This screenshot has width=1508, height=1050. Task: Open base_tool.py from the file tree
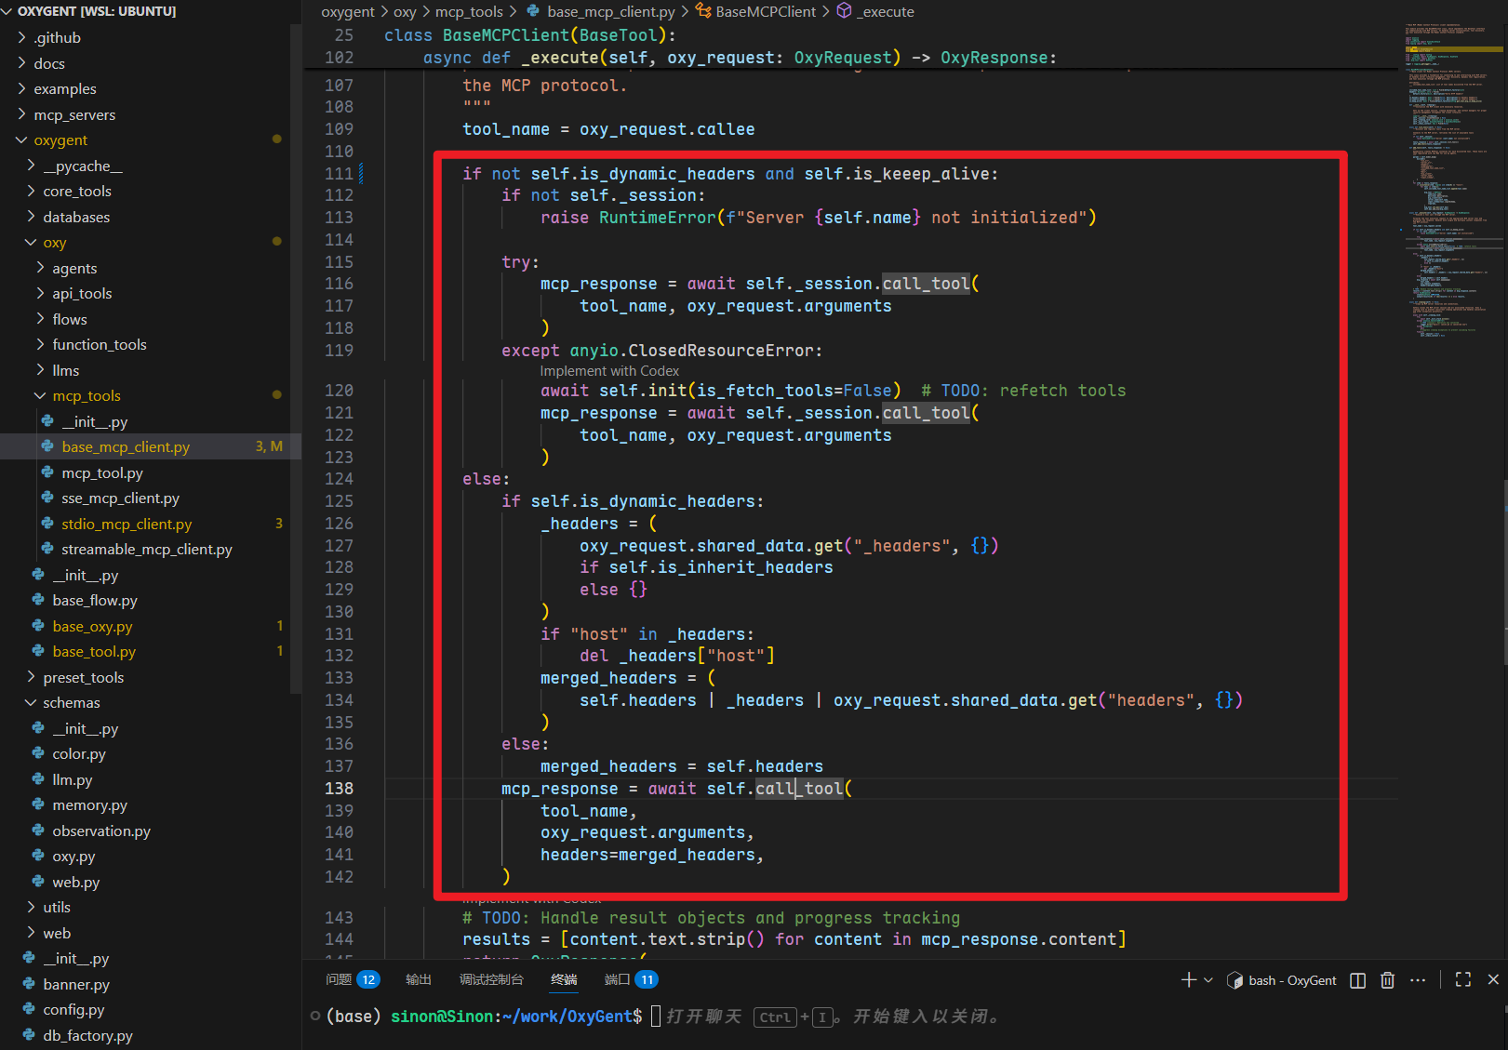94,652
